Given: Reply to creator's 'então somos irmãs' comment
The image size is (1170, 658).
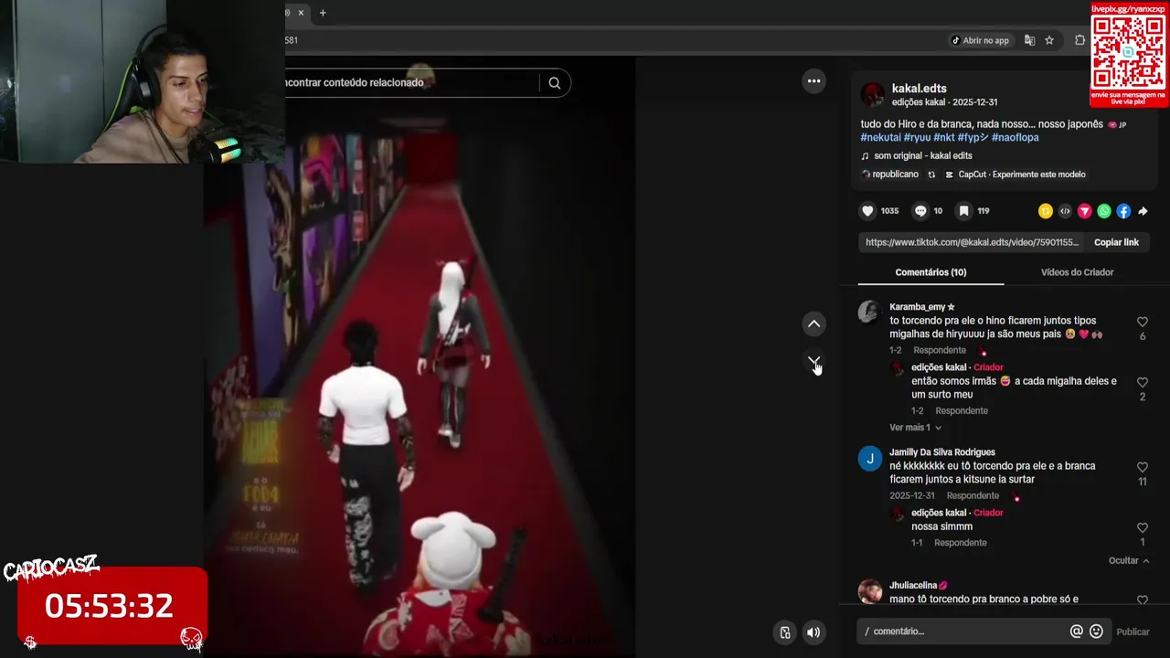Looking at the screenshot, I should (x=962, y=410).
